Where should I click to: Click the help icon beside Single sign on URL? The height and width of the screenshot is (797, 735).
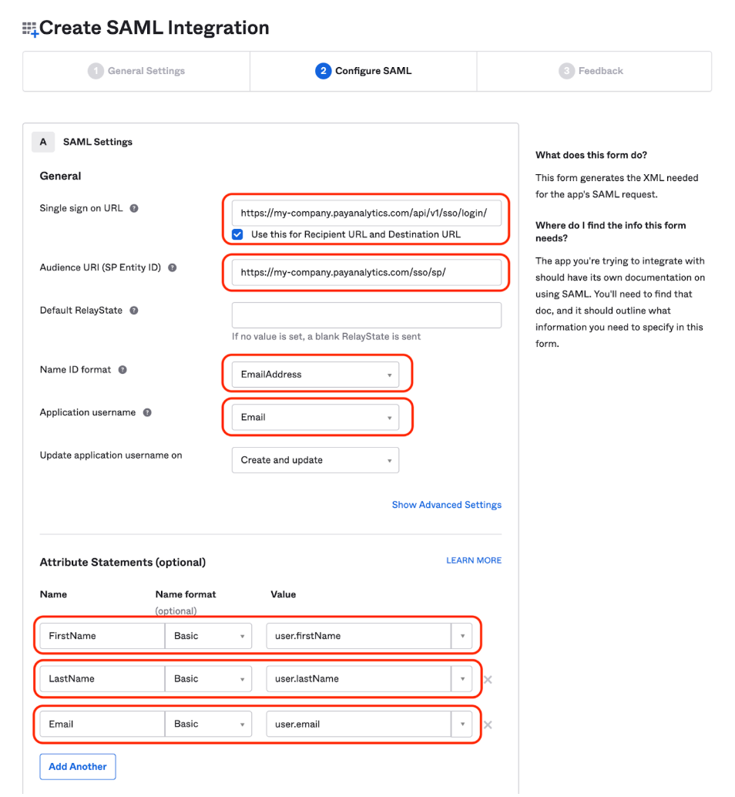coord(134,208)
